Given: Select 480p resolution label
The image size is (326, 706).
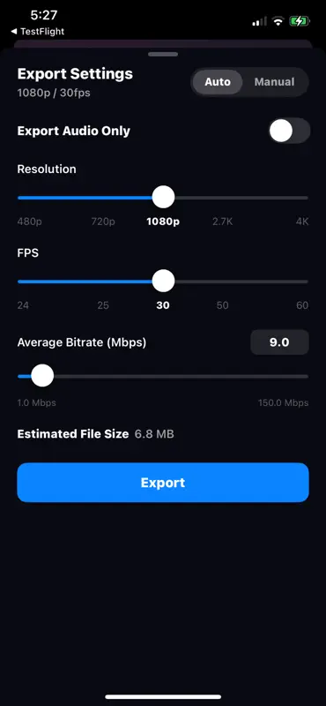Looking at the screenshot, I should (x=29, y=222).
